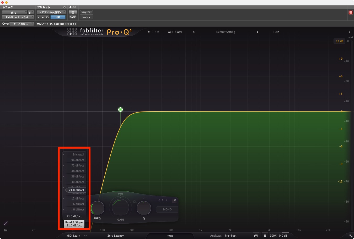Click the output options icon
Screen dimensions: 354x239
(265, 236)
